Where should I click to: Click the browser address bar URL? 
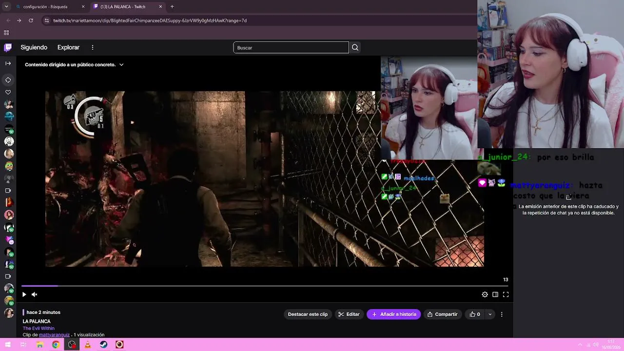150,20
